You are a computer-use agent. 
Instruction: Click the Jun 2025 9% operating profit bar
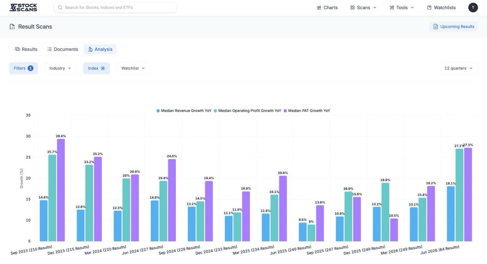point(311,233)
